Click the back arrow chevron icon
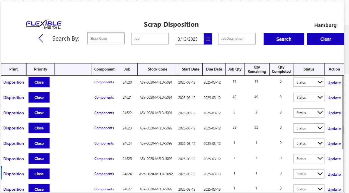 tap(41, 38)
